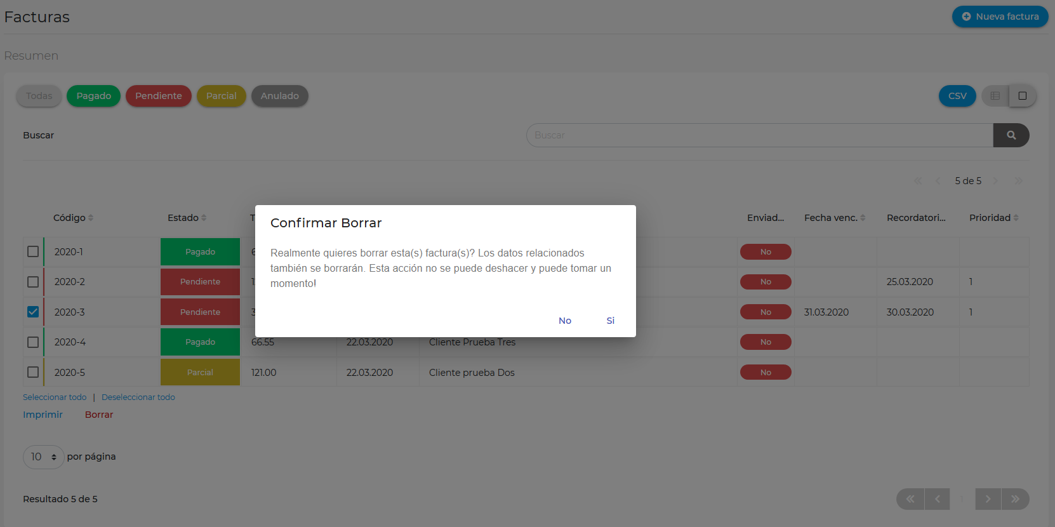This screenshot has width=1055, height=527.
Task: Sort table by Estado column
Action: (187, 218)
